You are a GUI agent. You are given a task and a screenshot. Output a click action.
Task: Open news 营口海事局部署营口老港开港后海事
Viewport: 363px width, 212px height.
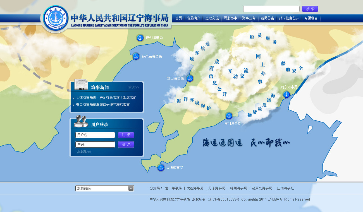coord(103,105)
